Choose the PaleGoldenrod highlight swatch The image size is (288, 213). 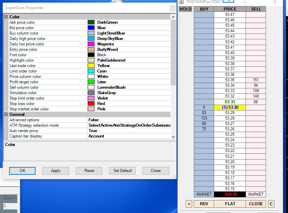tap(91, 60)
